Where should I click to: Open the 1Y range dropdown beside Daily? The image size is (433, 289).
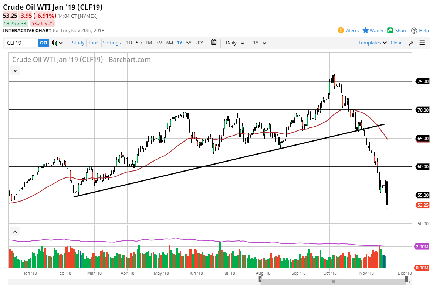click(260, 43)
